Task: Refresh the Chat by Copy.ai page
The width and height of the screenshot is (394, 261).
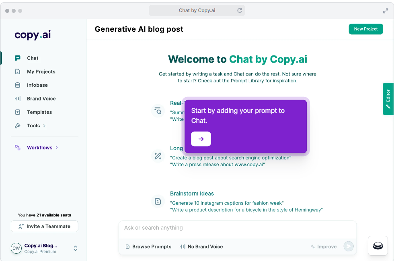Action: click(239, 10)
